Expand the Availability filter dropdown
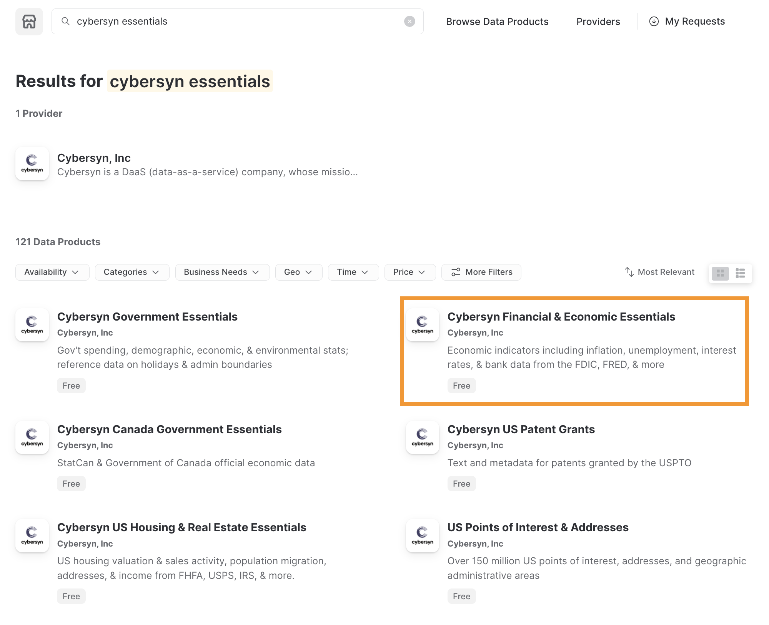 coord(52,272)
